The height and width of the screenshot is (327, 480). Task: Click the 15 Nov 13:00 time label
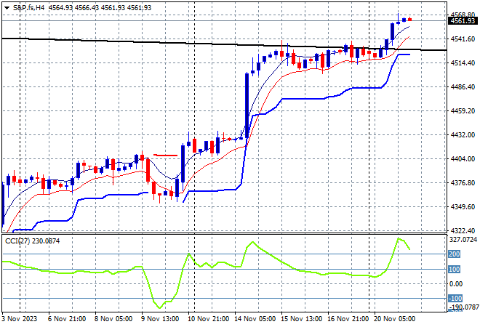301,319
